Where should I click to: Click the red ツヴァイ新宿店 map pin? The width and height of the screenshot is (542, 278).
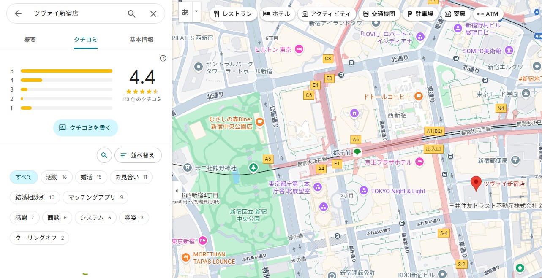(476, 184)
